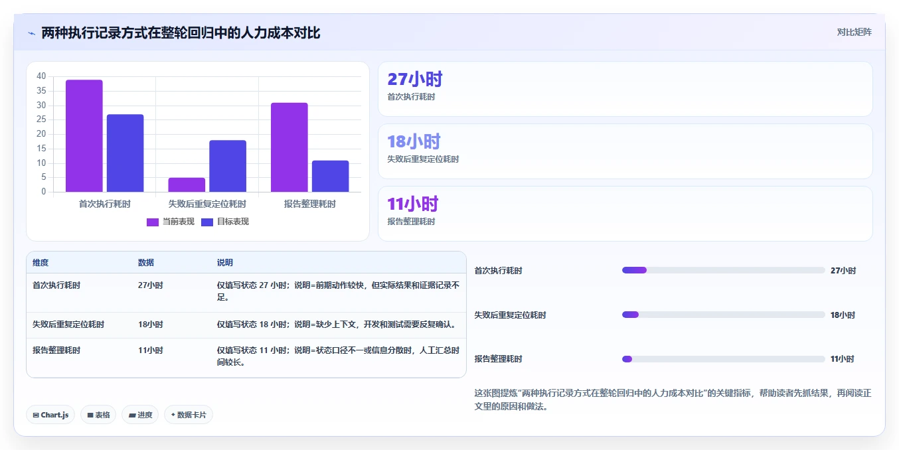Viewport: 899px width, 450px height.
Task: Click the 首次执行耗时 progress row label
Action: [x=499, y=271]
